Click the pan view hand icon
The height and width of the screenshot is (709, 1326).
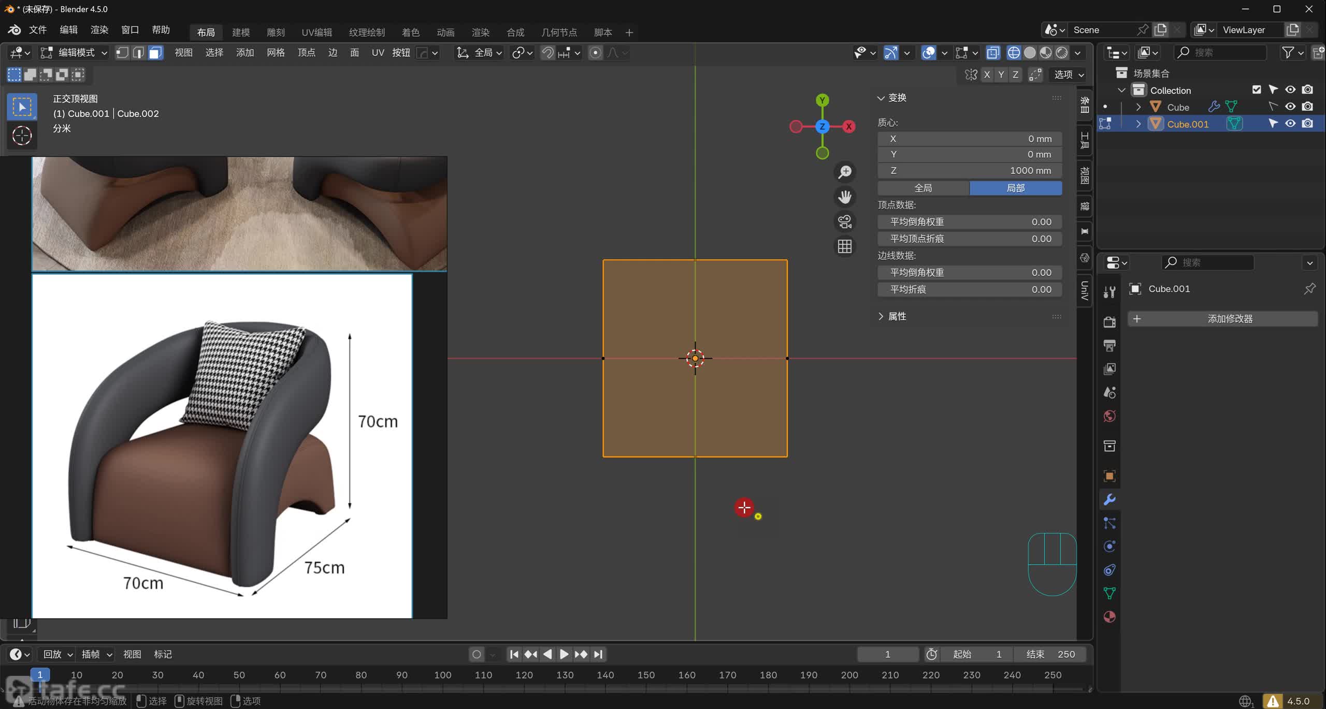coord(845,197)
